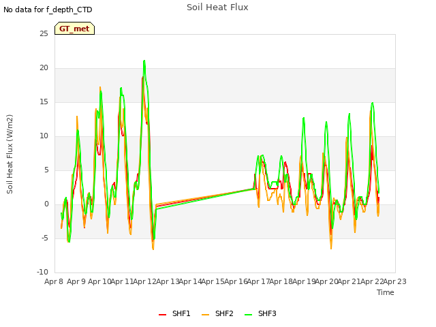Image resolution: width=436 pixels, height=327 pixels.
Task: Click the Time x-axis label
Action: coord(386,292)
